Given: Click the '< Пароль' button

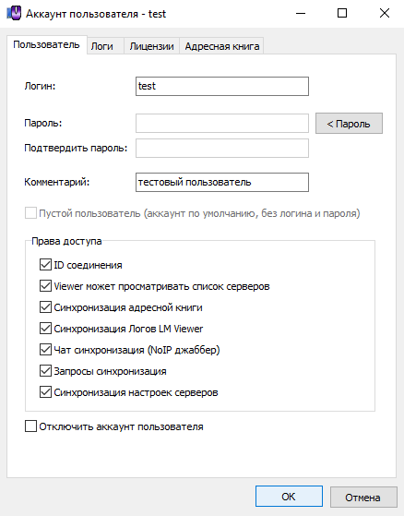Looking at the screenshot, I should (x=349, y=124).
